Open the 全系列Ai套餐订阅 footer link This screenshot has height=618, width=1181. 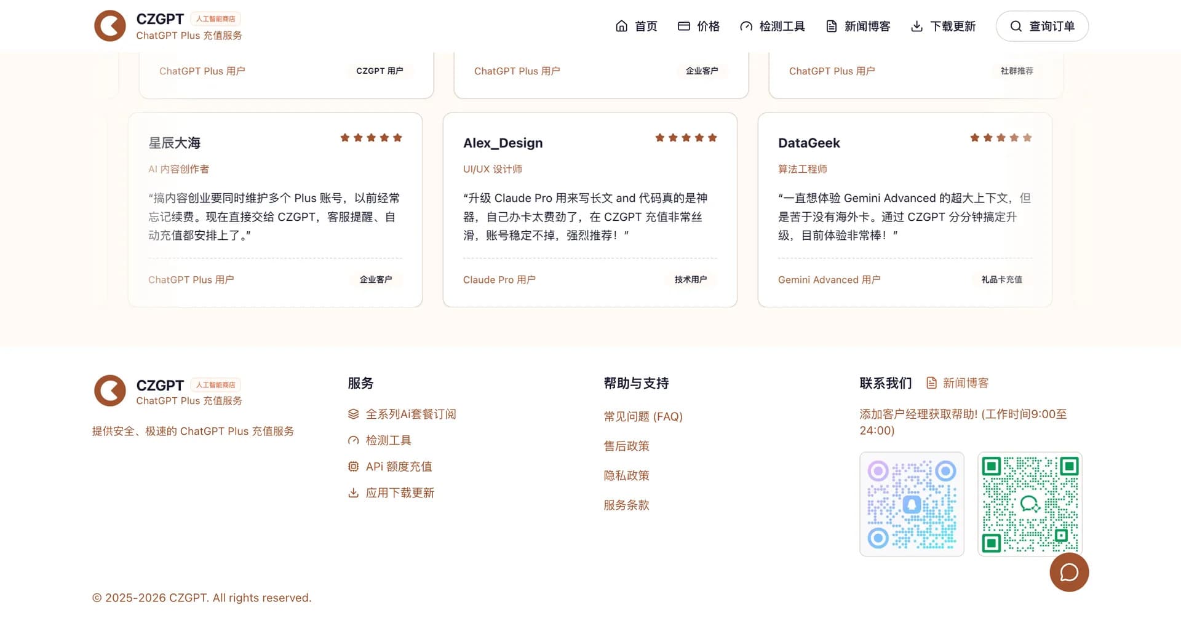click(x=402, y=414)
